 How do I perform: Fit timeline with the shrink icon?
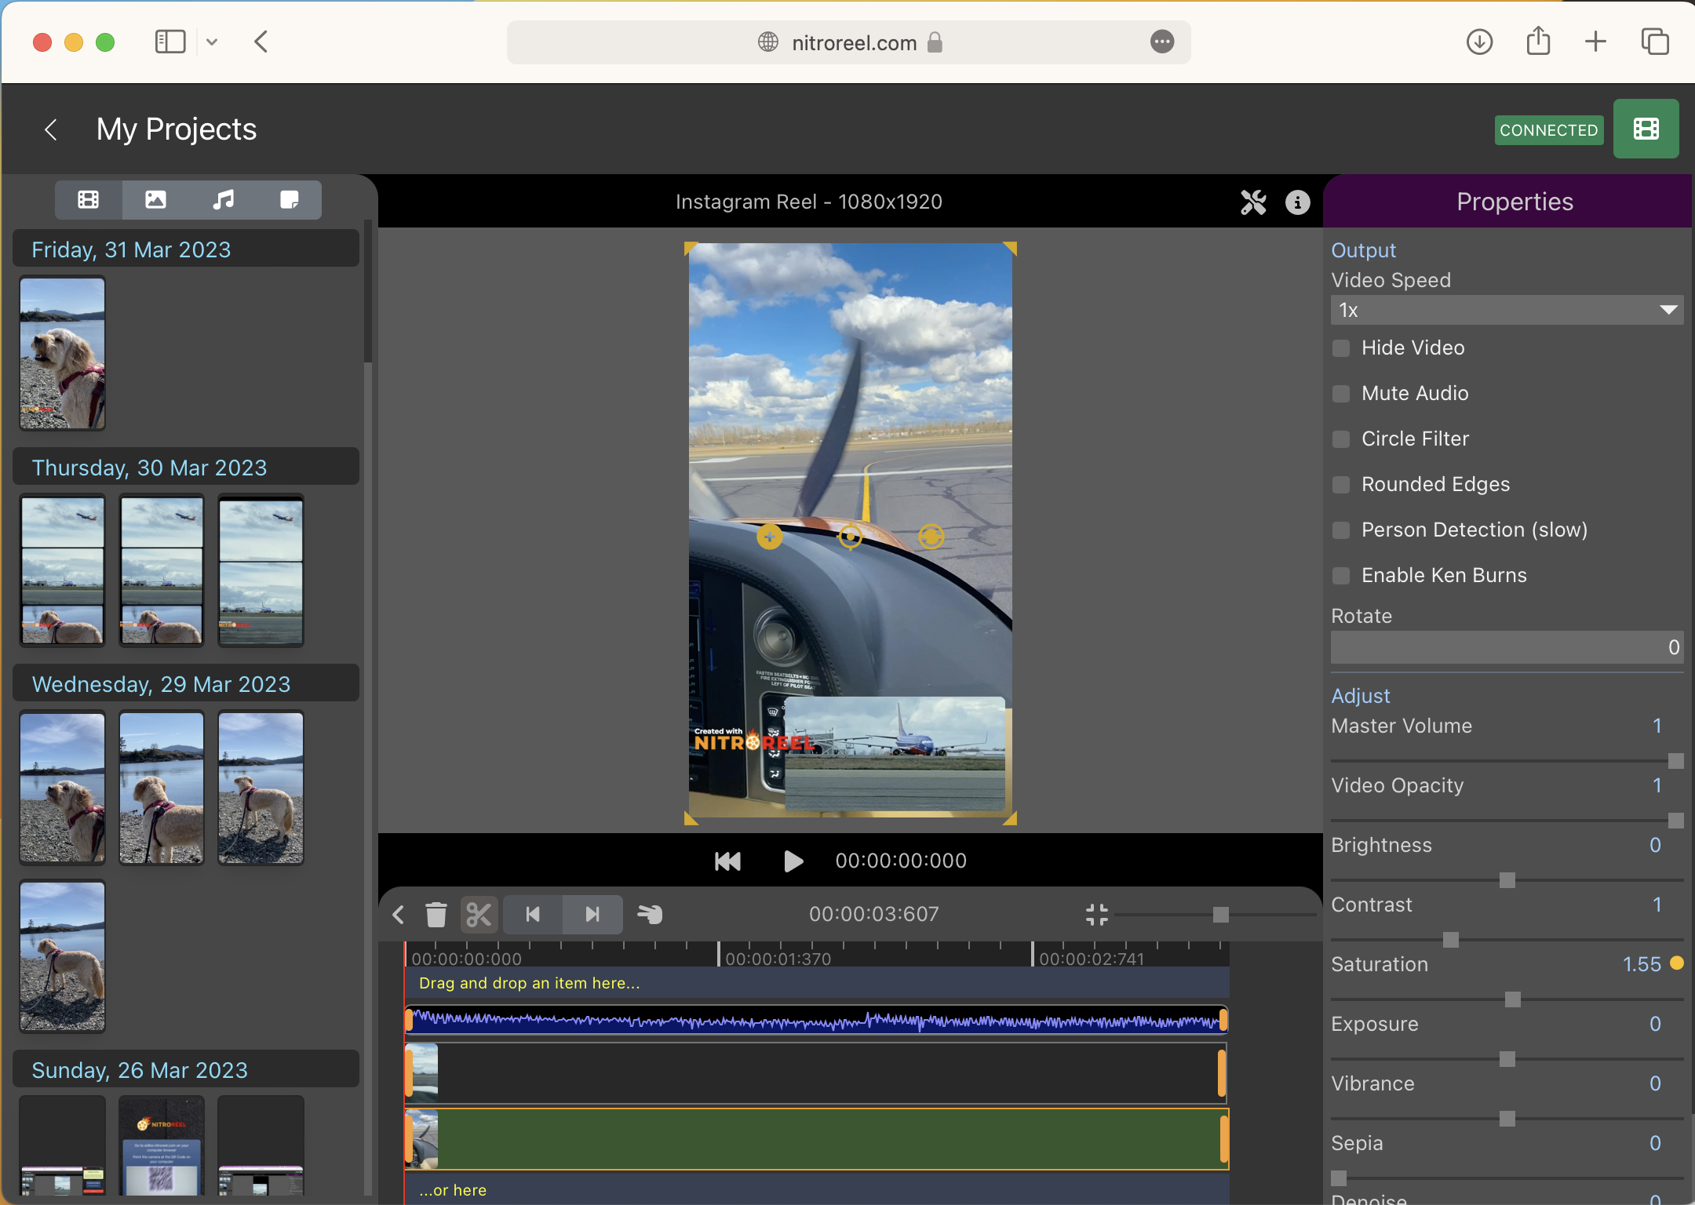pos(1096,915)
